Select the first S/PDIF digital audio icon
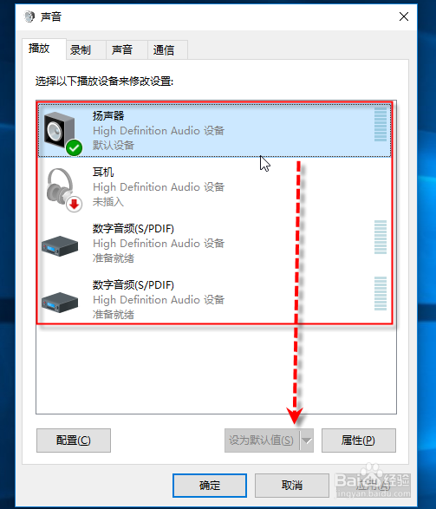 click(60, 246)
